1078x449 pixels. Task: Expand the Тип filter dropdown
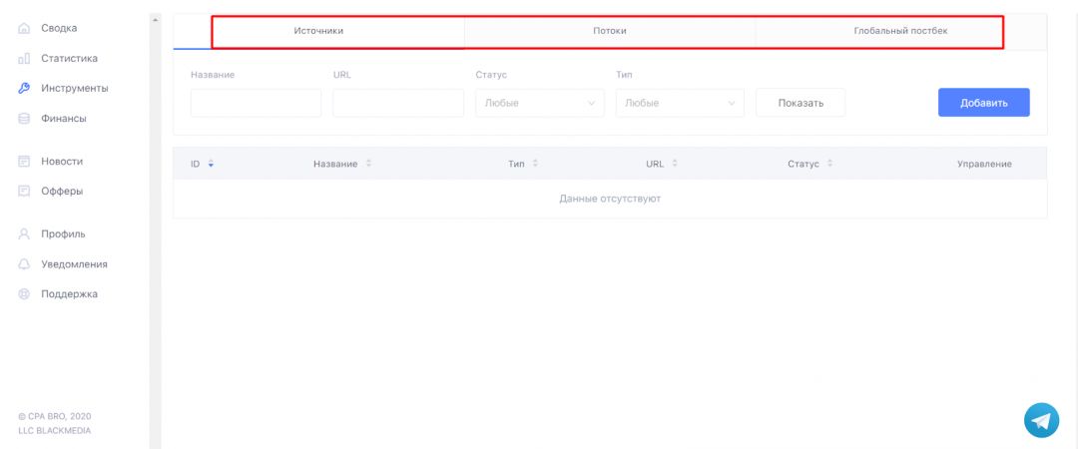680,103
